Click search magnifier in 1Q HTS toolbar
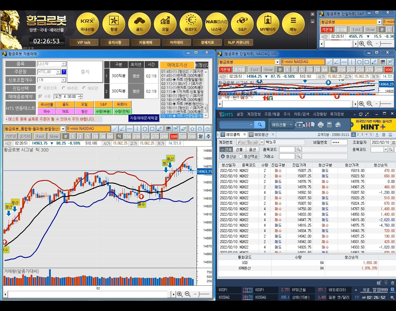 click(260, 125)
